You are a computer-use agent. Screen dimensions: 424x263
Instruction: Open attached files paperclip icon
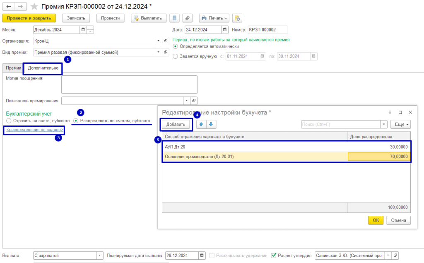coord(187,18)
